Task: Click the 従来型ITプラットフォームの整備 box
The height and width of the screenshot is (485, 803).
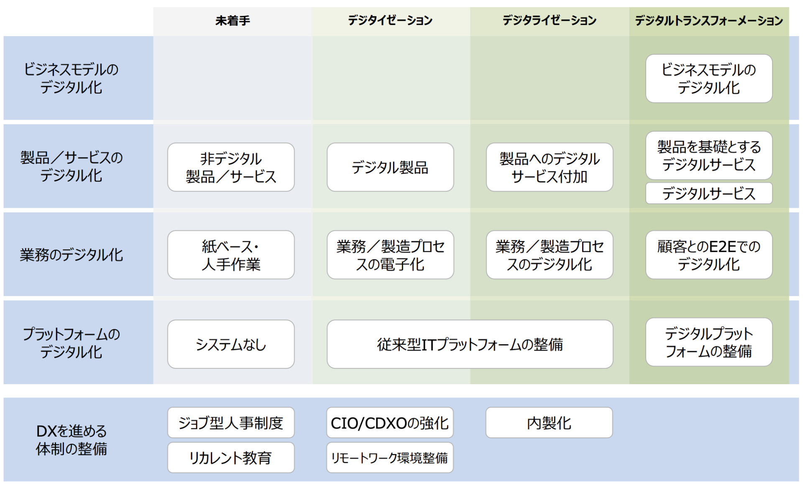Action: pyautogui.click(x=471, y=344)
